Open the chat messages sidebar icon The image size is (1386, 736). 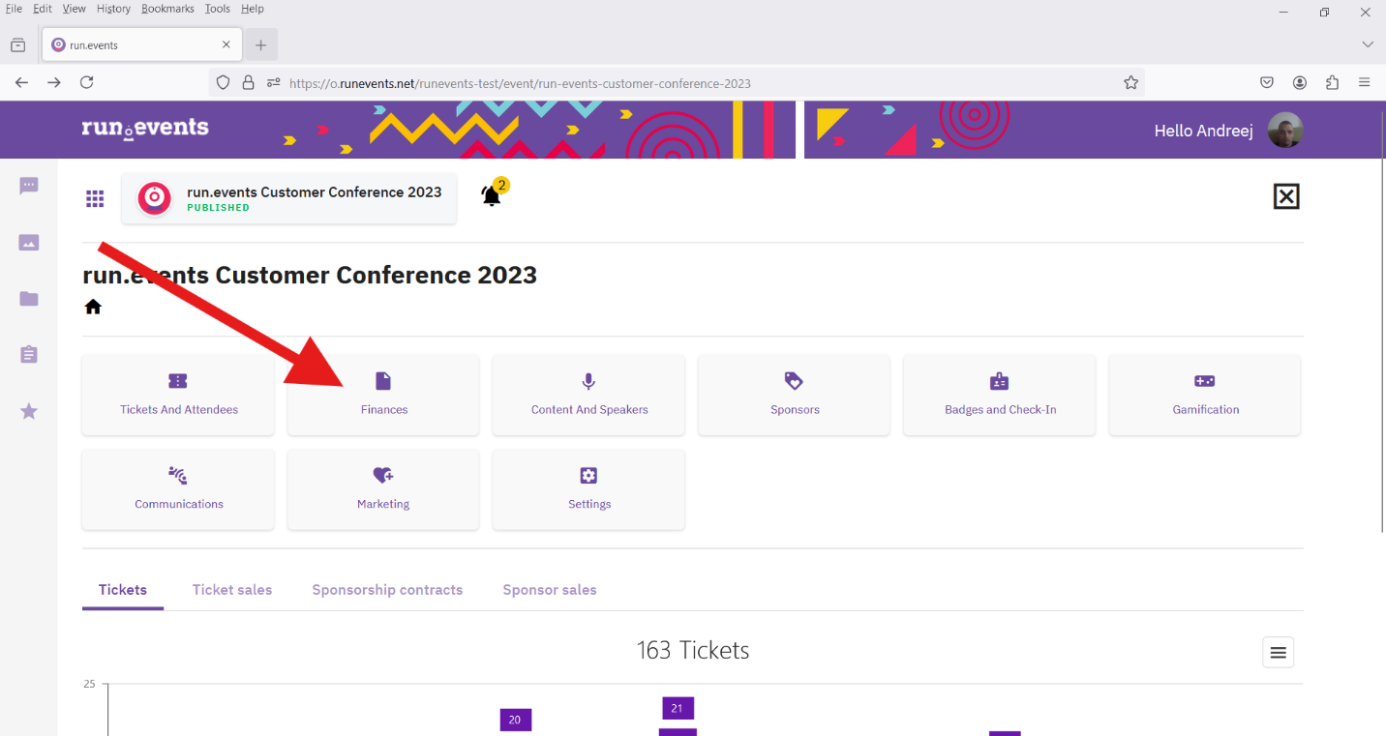[x=29, y=186]
